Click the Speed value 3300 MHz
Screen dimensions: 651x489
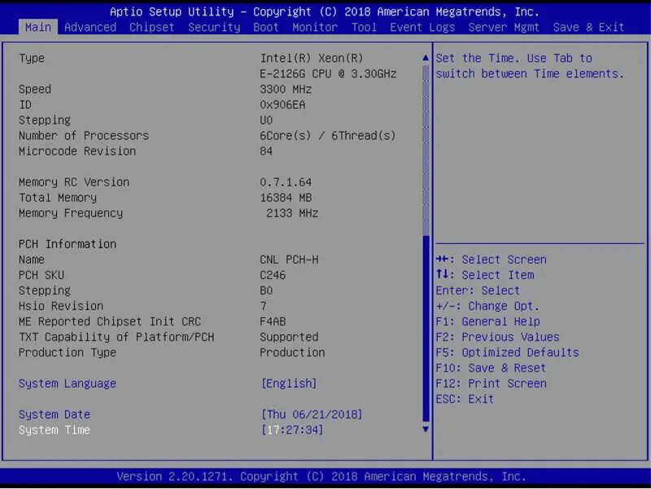pos(286,90)
